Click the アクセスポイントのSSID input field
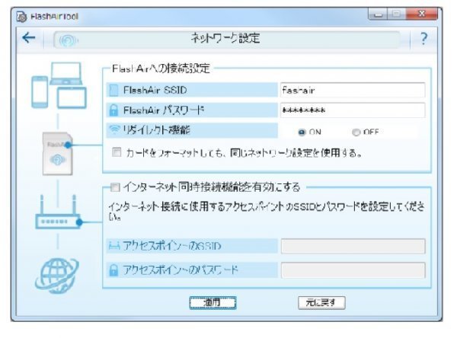Image resolution: width=457 pixels, height=338 pixels. [x=353, y=246]
